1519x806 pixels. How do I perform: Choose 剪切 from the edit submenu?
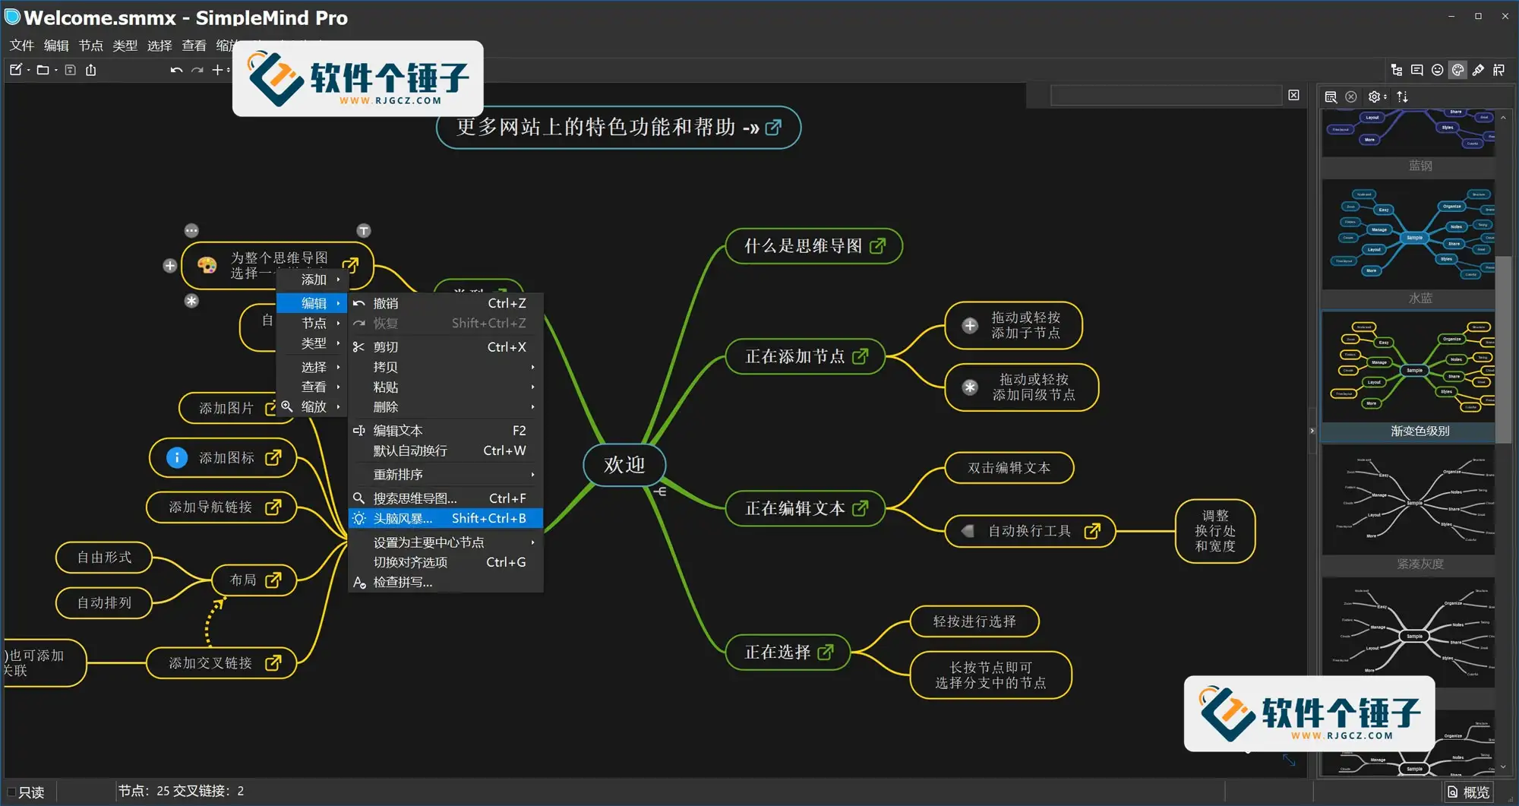tap(446, 347)
